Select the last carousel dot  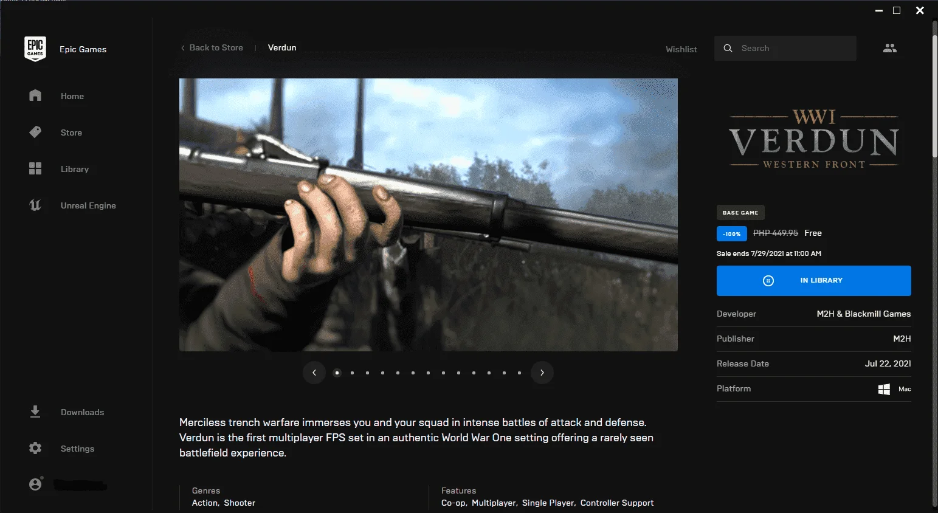(519, 373)
